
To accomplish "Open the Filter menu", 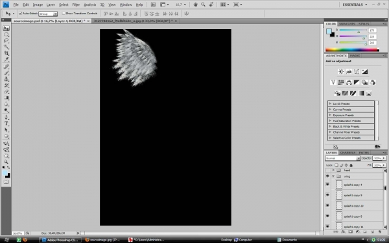I will click(x=76, y=5).
